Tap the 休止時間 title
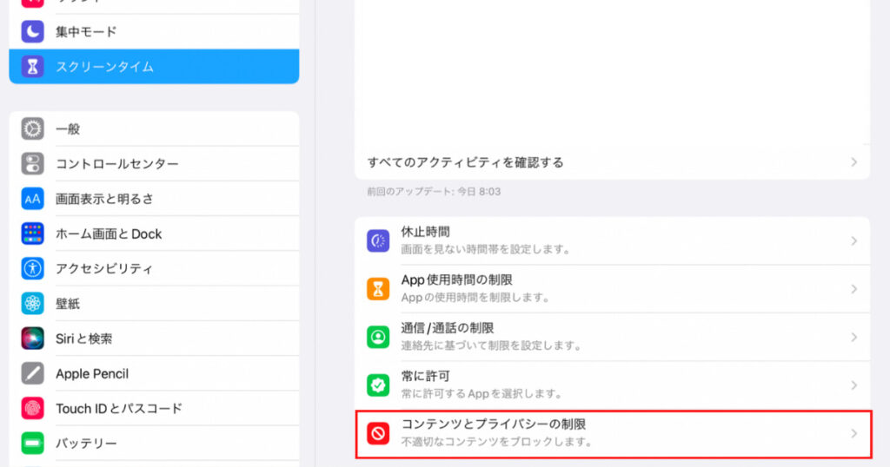Viewport: 890px width, 467px height. pyautogui.click(x=425, y=232)
